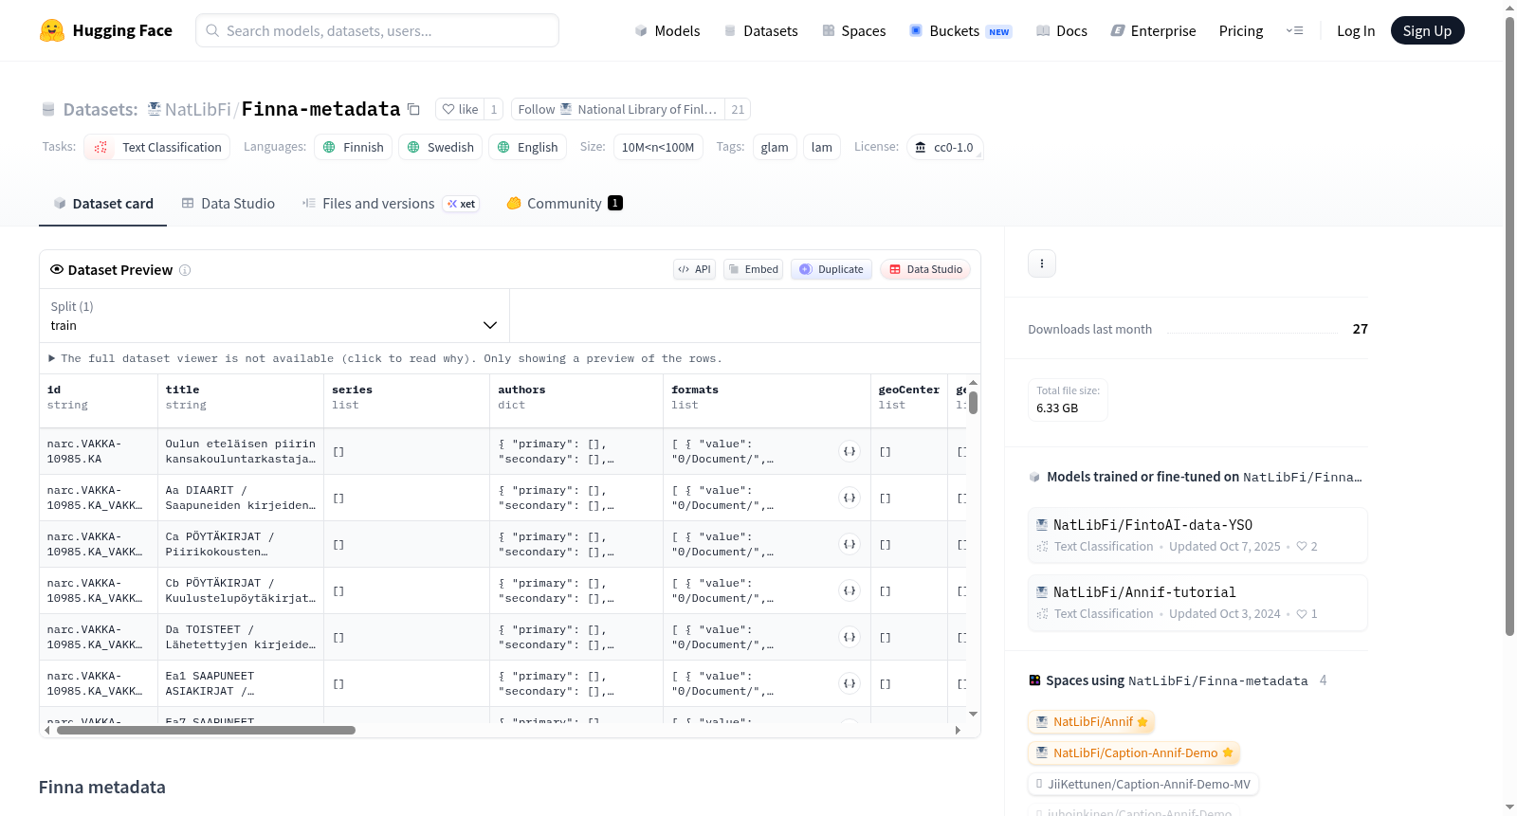The height and width of the screenshot is (816, 1517).
Task: Expand formats JSON cell in Aa DIAARIT row
Action: click(x=850, y=498)
